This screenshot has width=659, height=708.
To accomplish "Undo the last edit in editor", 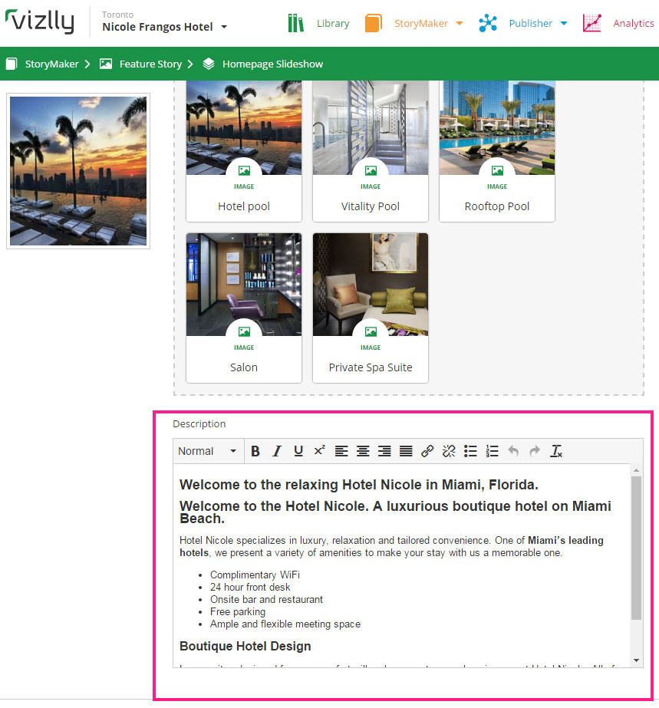I will click(513, 450).
